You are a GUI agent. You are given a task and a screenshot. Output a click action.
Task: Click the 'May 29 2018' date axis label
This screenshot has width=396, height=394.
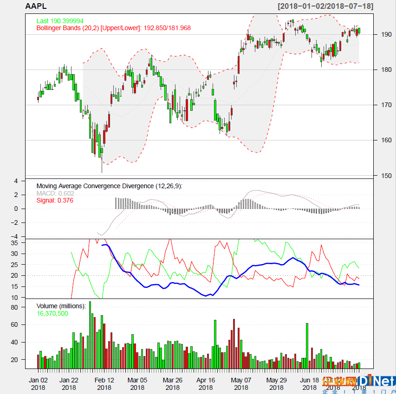[x=276, y=384]
